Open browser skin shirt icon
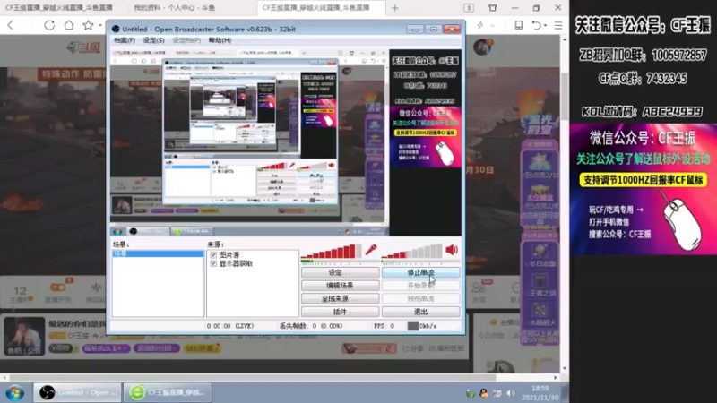The height and width of the screenshot is (403, 717). pyautogui.click(x=492, y=8)
